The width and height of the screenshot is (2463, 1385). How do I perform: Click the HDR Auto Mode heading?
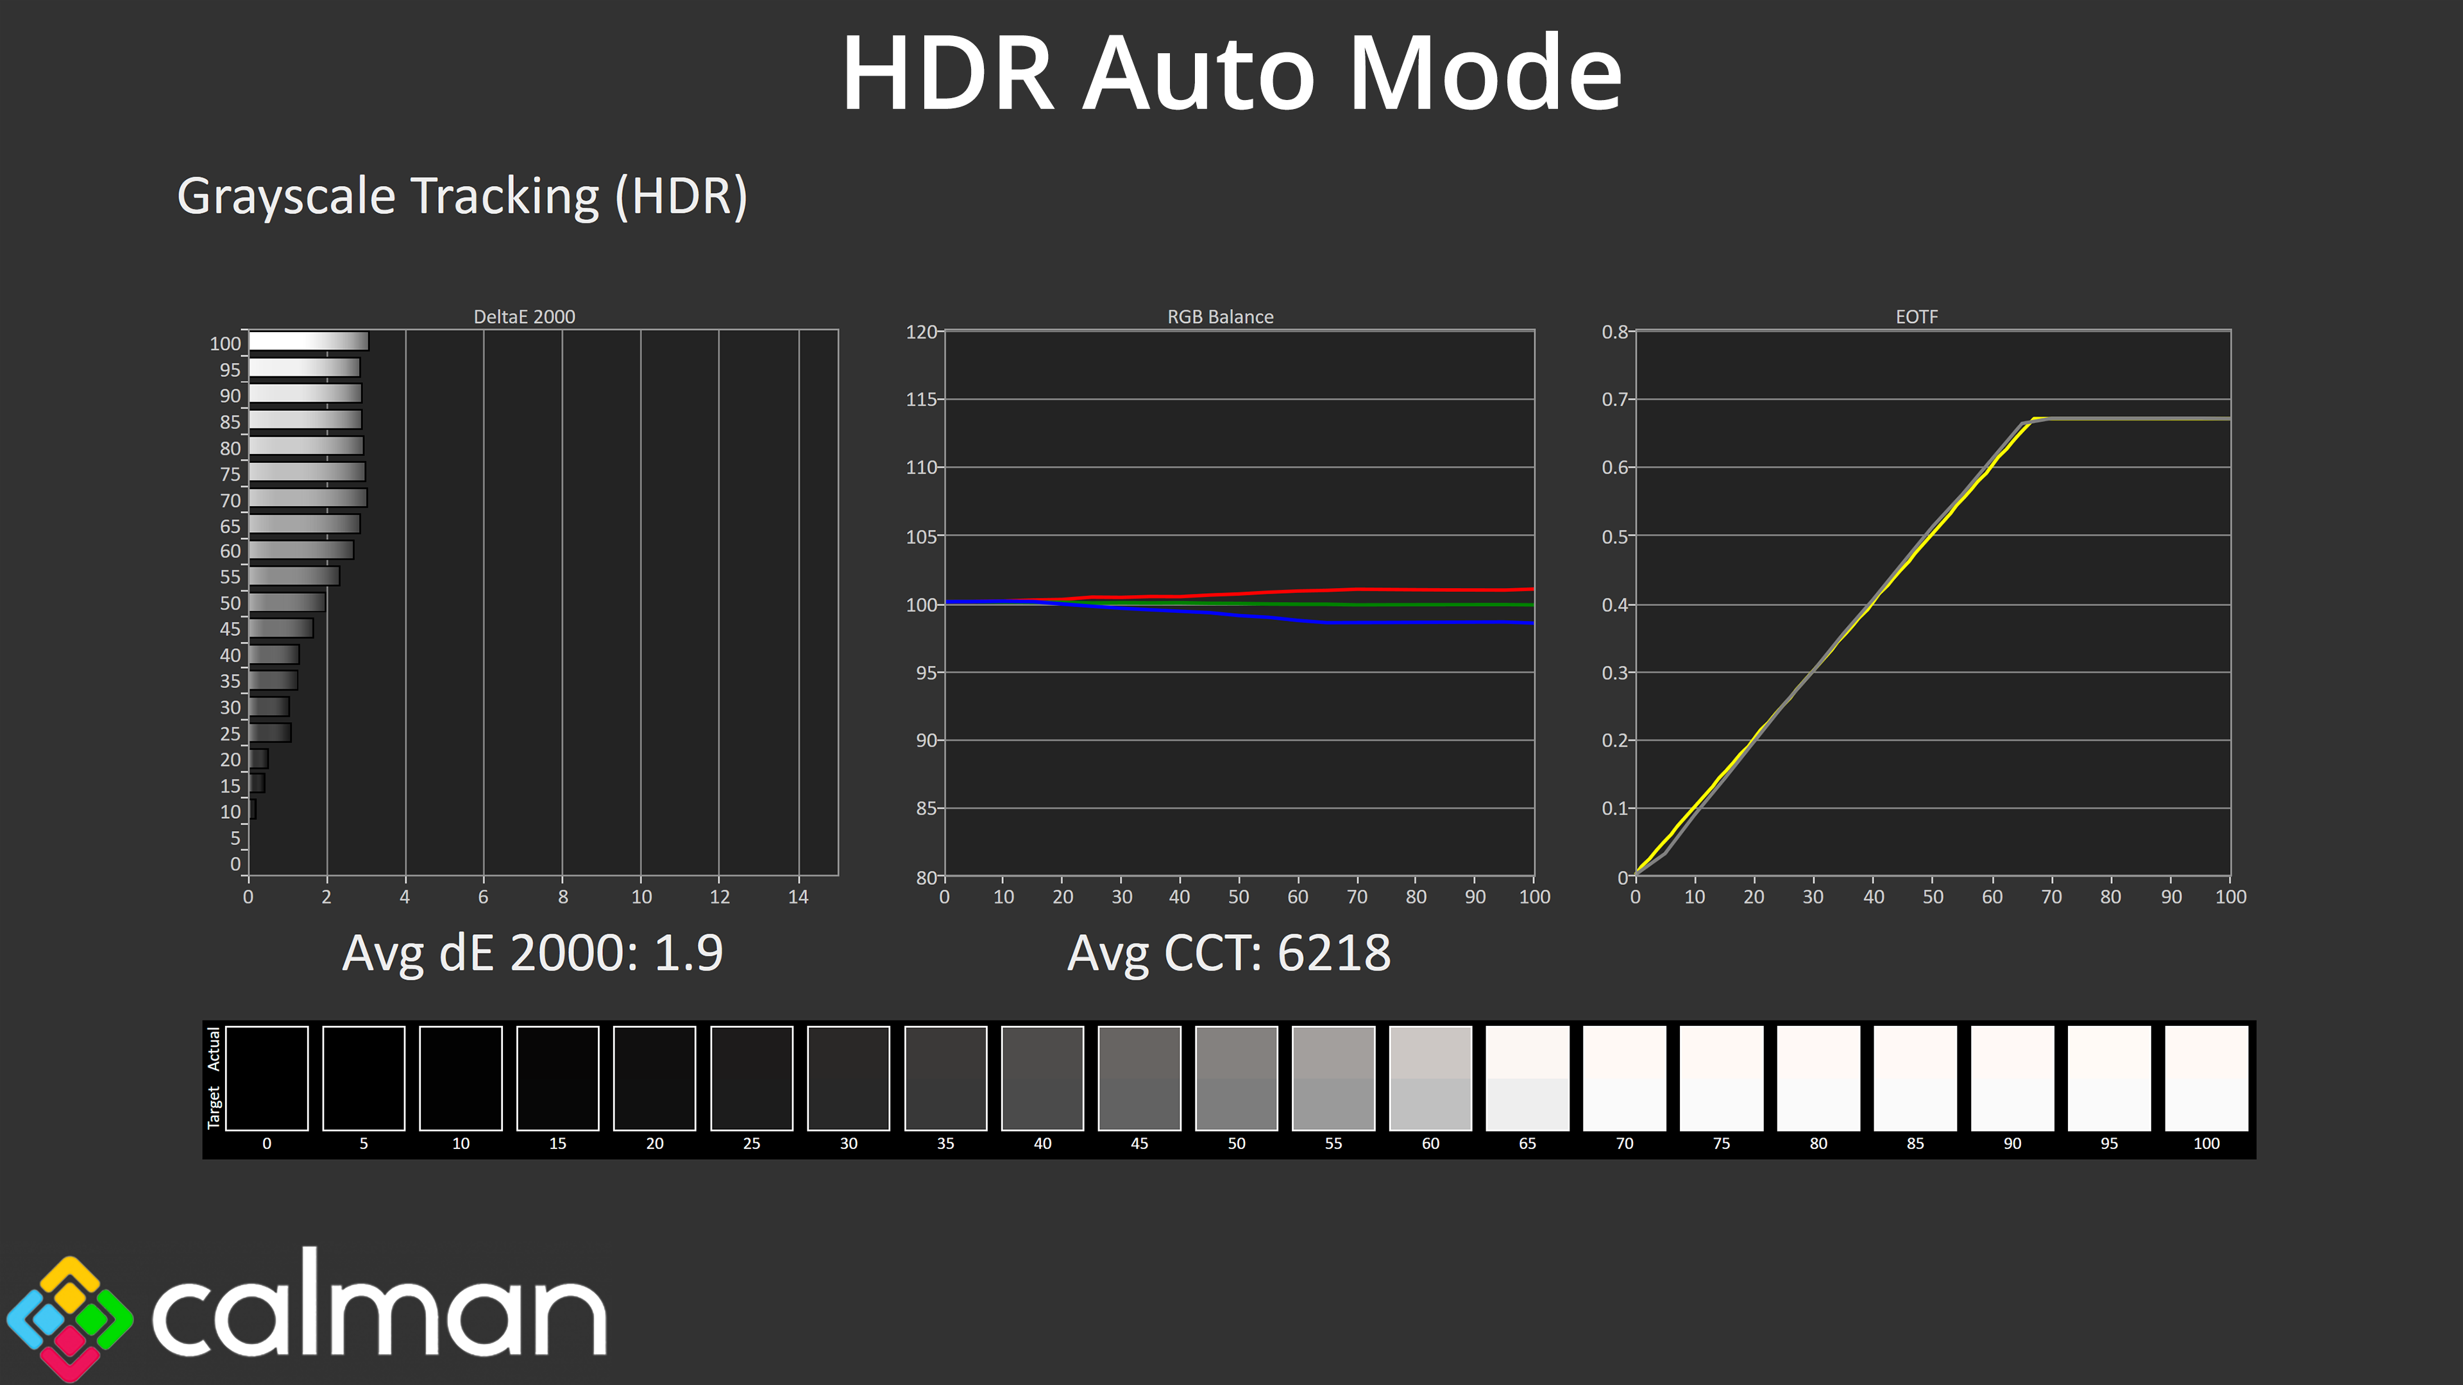point(1231,74)
